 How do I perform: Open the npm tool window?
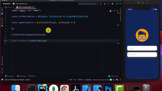[x=2, y=70]
